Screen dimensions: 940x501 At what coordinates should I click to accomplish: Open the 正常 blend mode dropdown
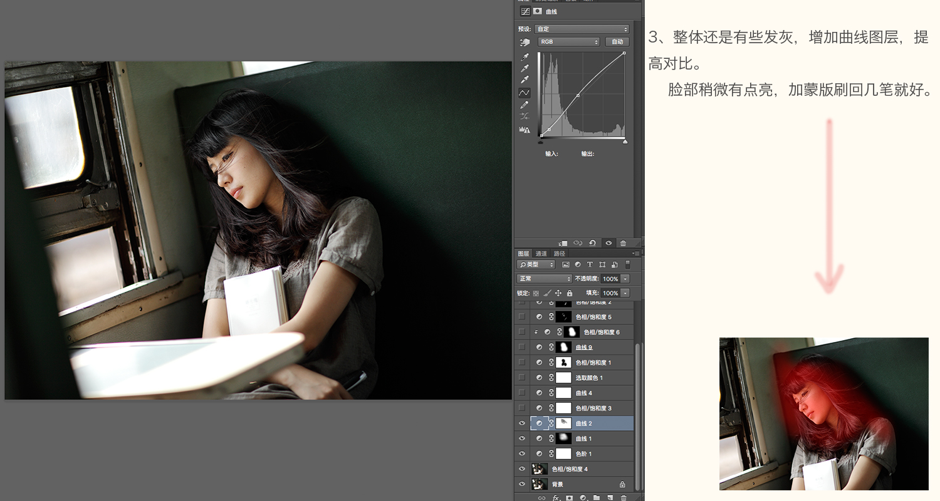coord(544,279)
